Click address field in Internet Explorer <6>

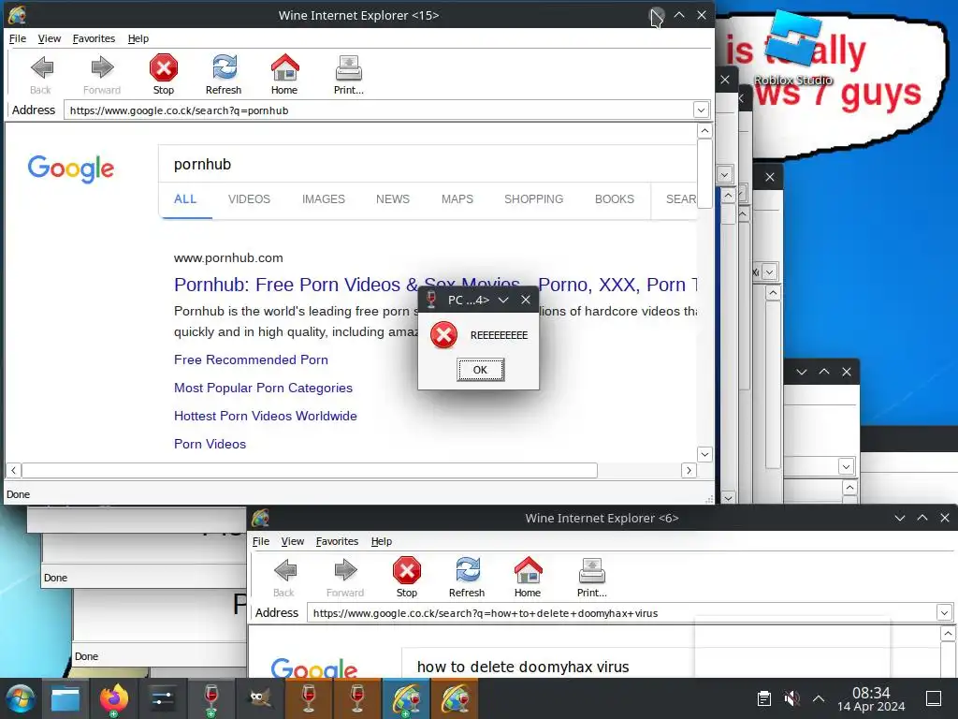point(622,612)
